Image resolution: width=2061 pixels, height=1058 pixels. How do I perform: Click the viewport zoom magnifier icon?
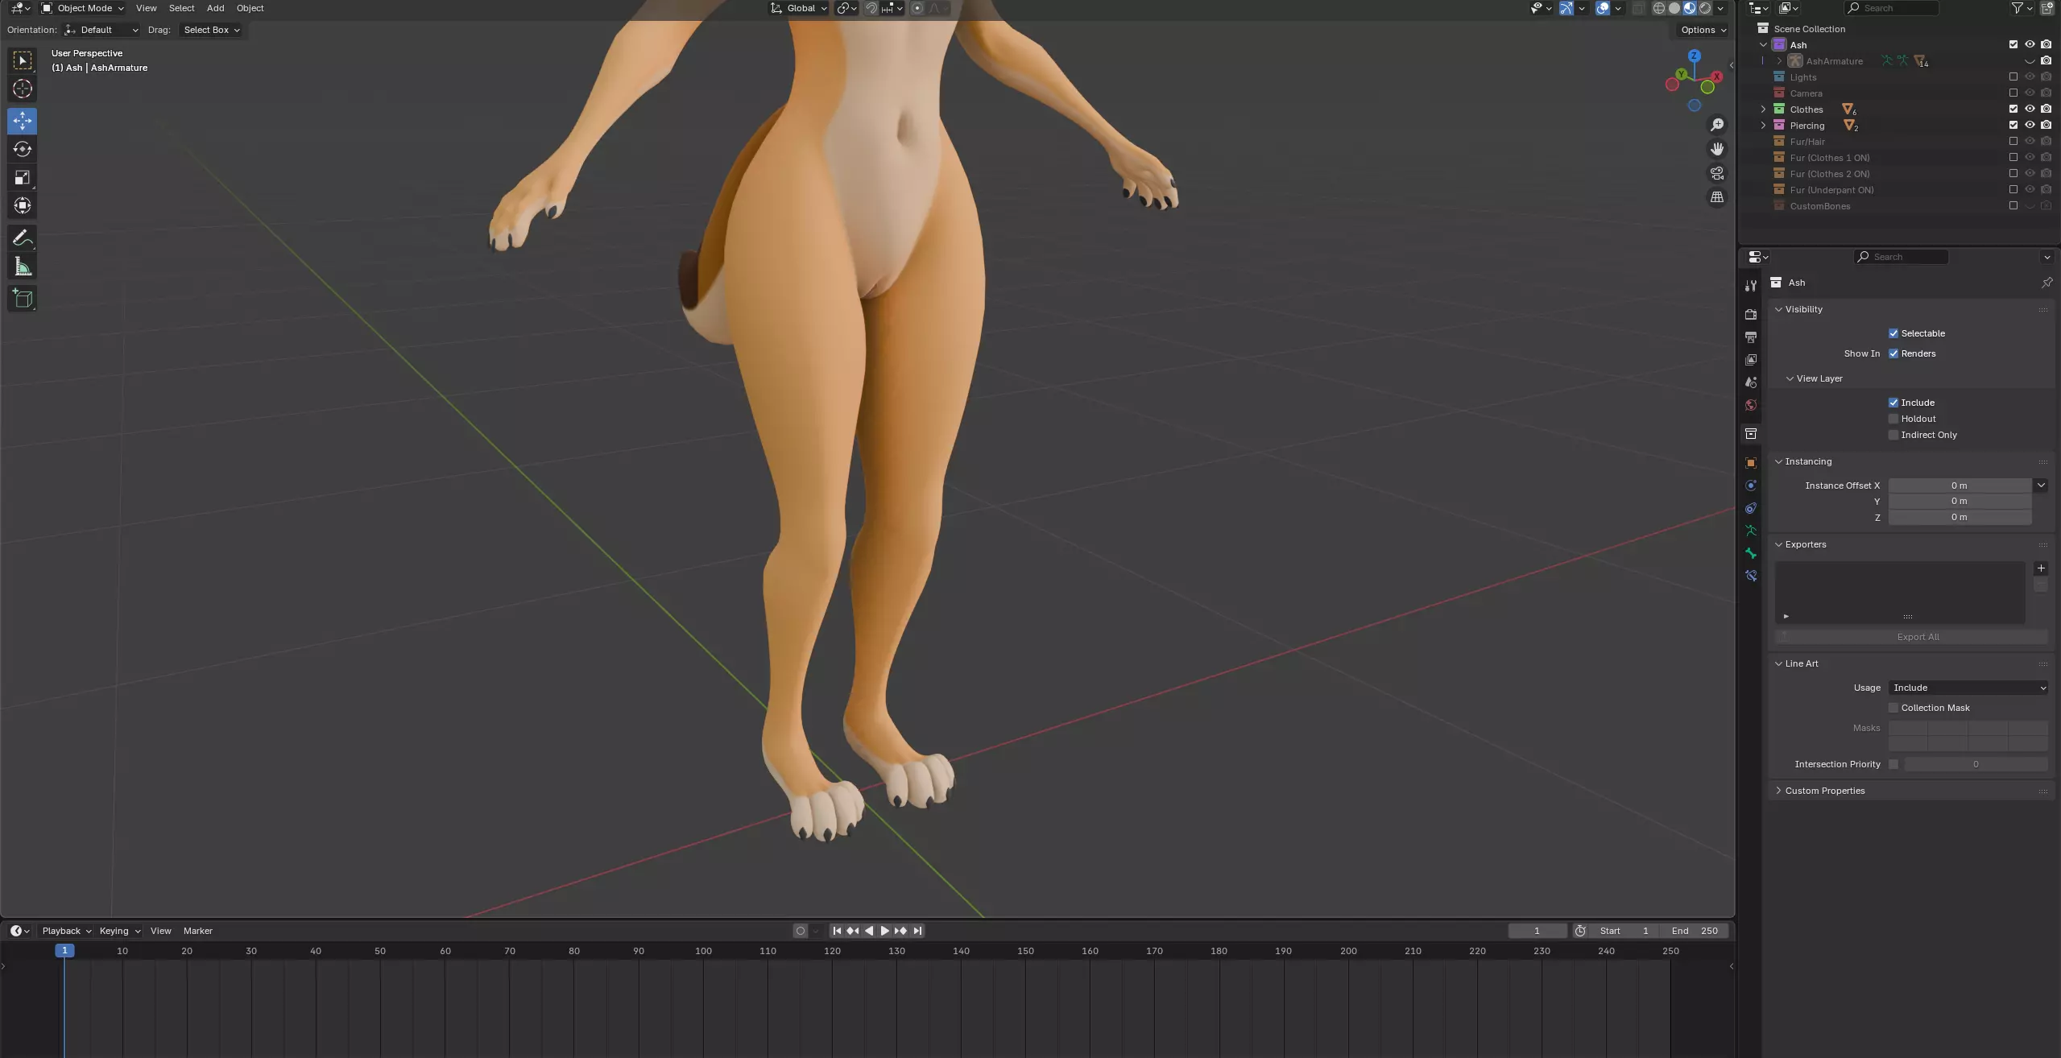(x=1717, y=125)
